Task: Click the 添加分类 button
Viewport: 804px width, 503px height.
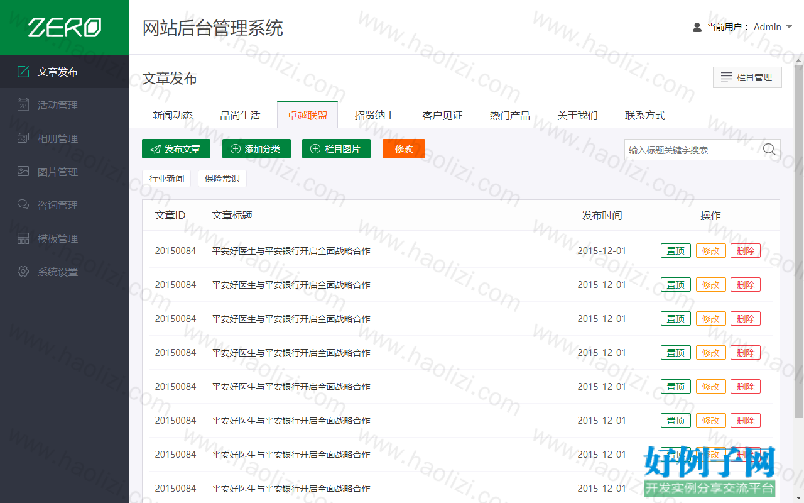Action: pyautogui.click(x=256, y=149)
